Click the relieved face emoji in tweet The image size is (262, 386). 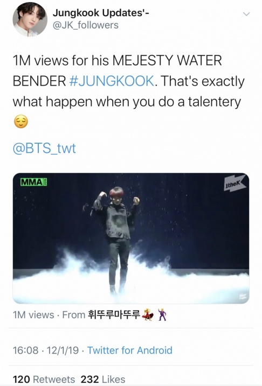(21, 122)
